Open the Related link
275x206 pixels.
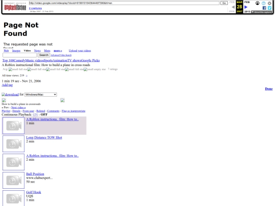[x=41, y=111]
